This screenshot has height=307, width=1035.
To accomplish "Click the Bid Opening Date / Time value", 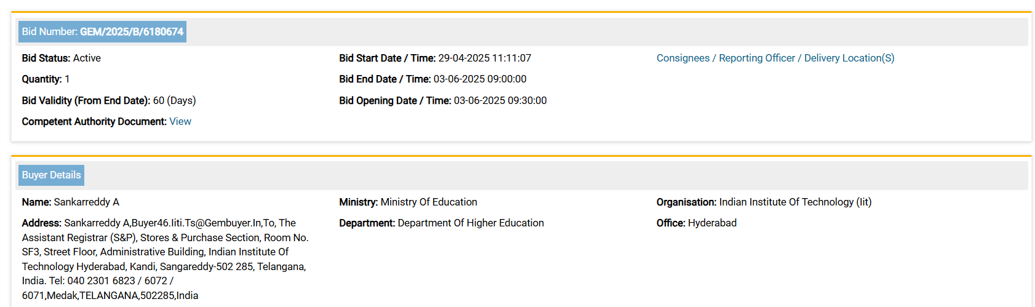I will tap(500, 101).
